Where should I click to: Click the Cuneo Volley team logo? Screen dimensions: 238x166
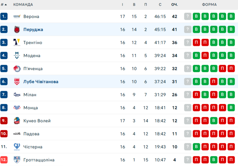click(x=17, y=121)
